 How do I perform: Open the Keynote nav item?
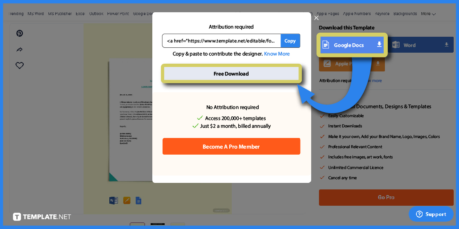pyautogui.click(x=382, y=14)
